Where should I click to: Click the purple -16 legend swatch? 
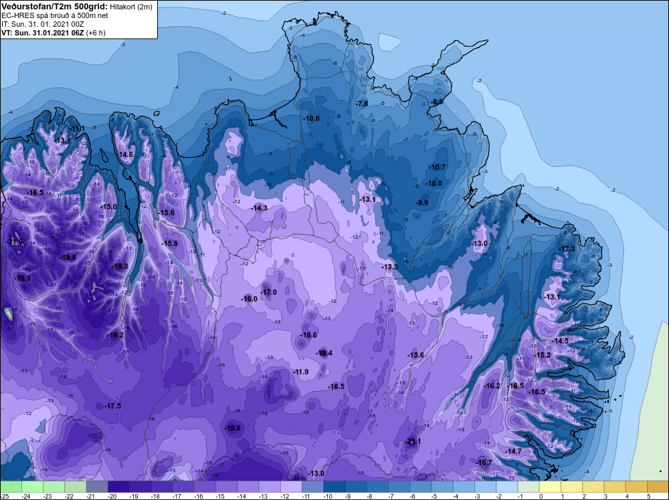(205, 487)
